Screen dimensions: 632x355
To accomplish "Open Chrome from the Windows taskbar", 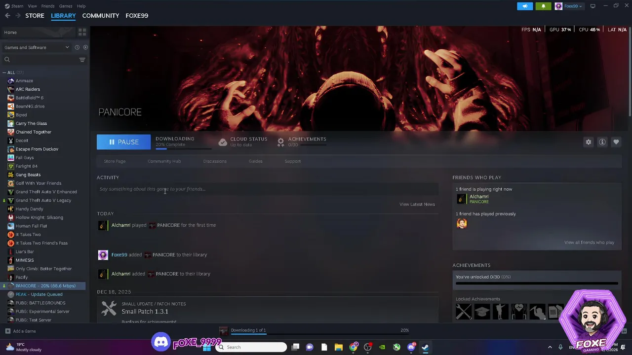I will tap(353, 347).
